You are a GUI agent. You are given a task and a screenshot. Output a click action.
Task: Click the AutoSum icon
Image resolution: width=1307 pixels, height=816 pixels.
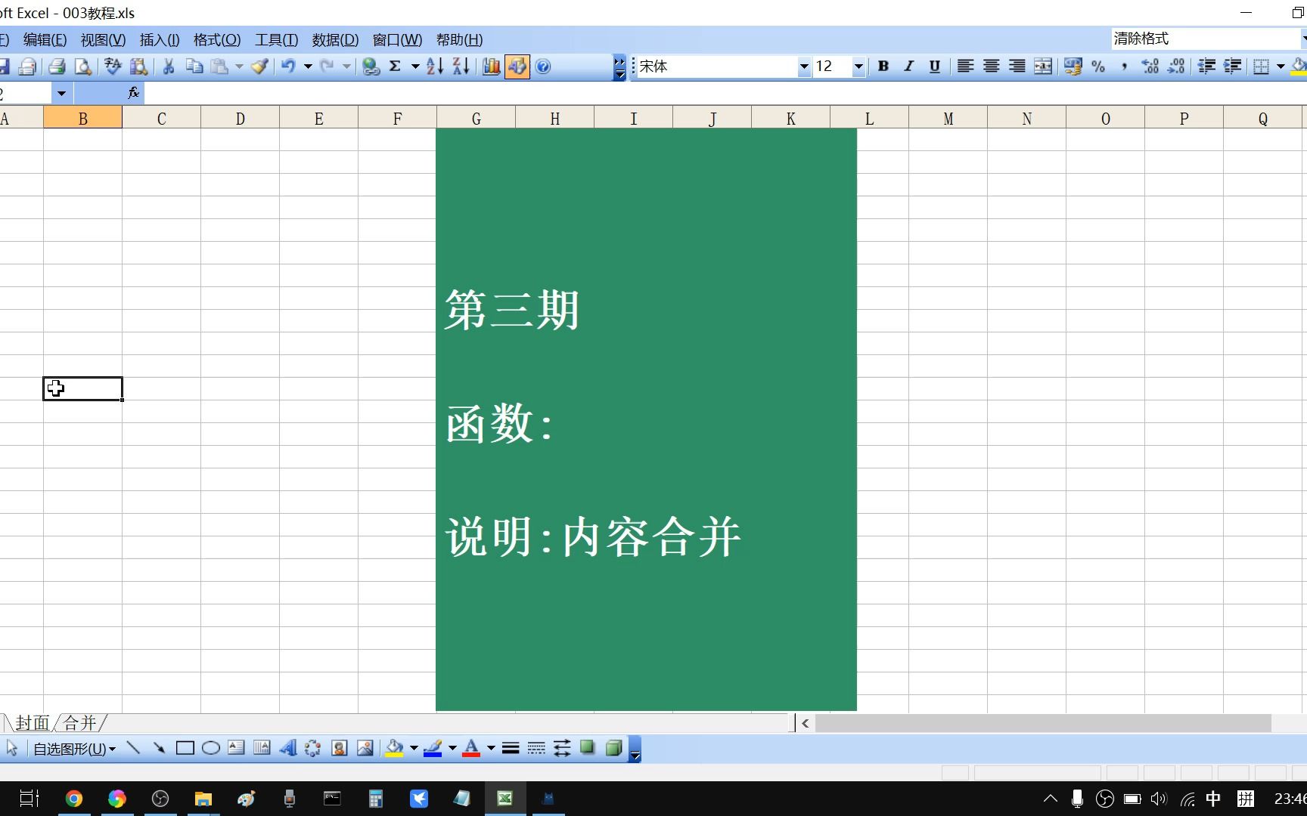395,66
